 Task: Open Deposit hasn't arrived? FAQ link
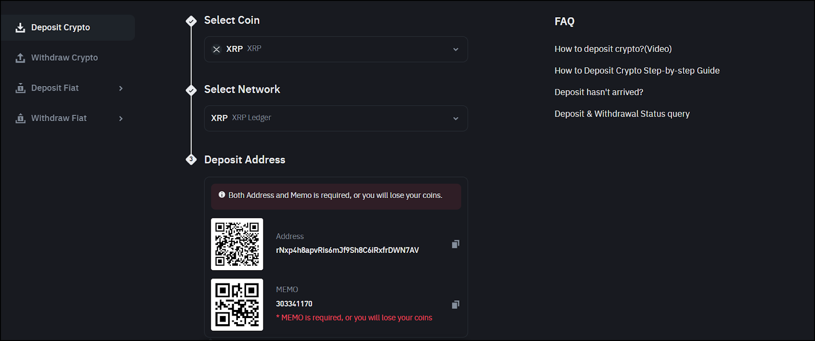point(599,92)
